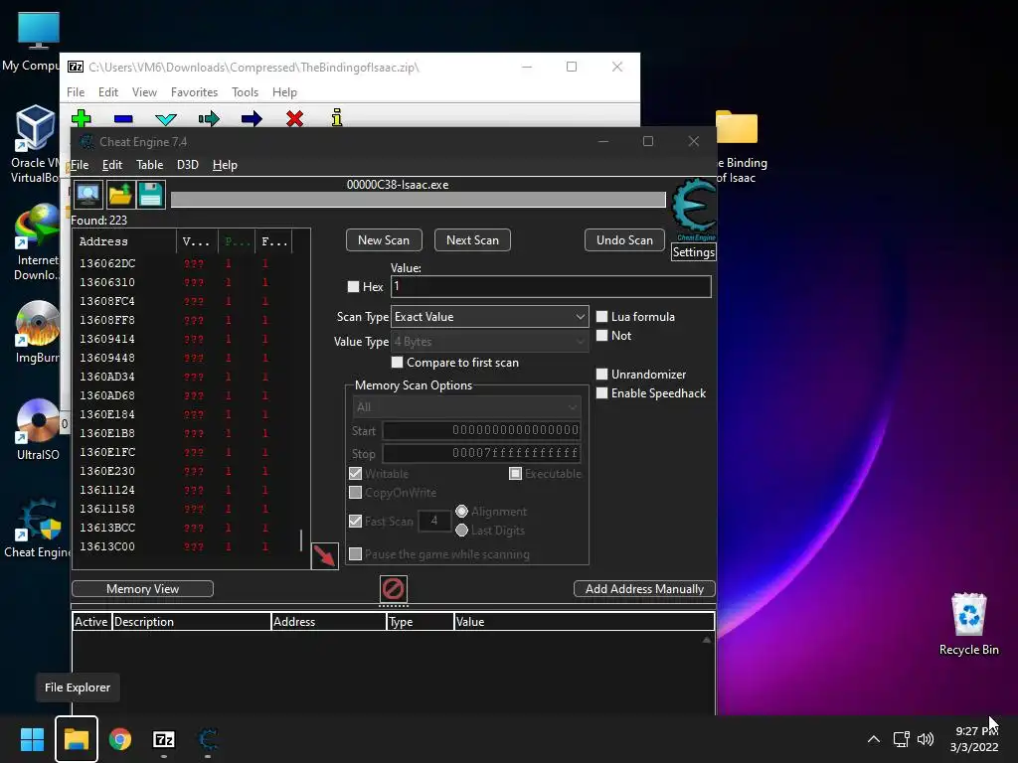1018x763 pixels.
Task: Toggle the Not checkbox
Action: coord(601,336)
